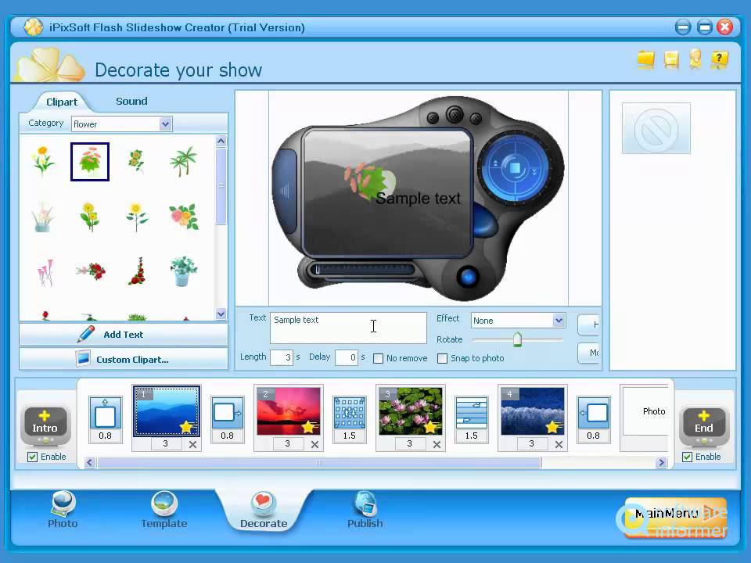751x563 pixels.
Task: Select the tall red flower arrangement clipart
Action: pos(138,271)
